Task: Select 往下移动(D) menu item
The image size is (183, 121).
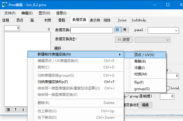Action: click(x=76, y=117)
